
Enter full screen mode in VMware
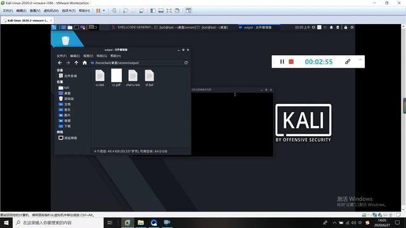point(169,11)
